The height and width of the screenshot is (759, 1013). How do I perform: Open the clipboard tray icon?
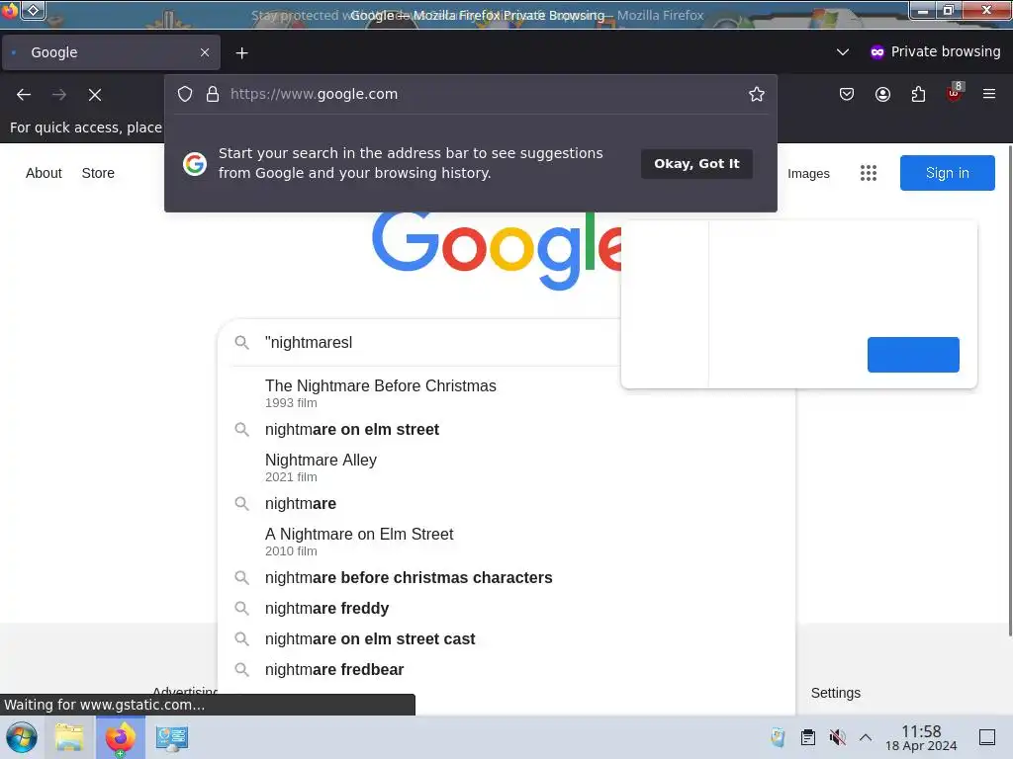pos(807,737)
